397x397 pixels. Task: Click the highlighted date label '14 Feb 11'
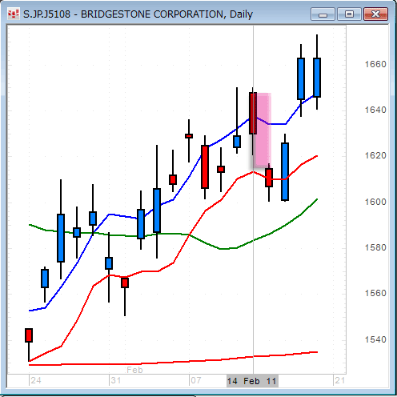[x=252, y=381]
